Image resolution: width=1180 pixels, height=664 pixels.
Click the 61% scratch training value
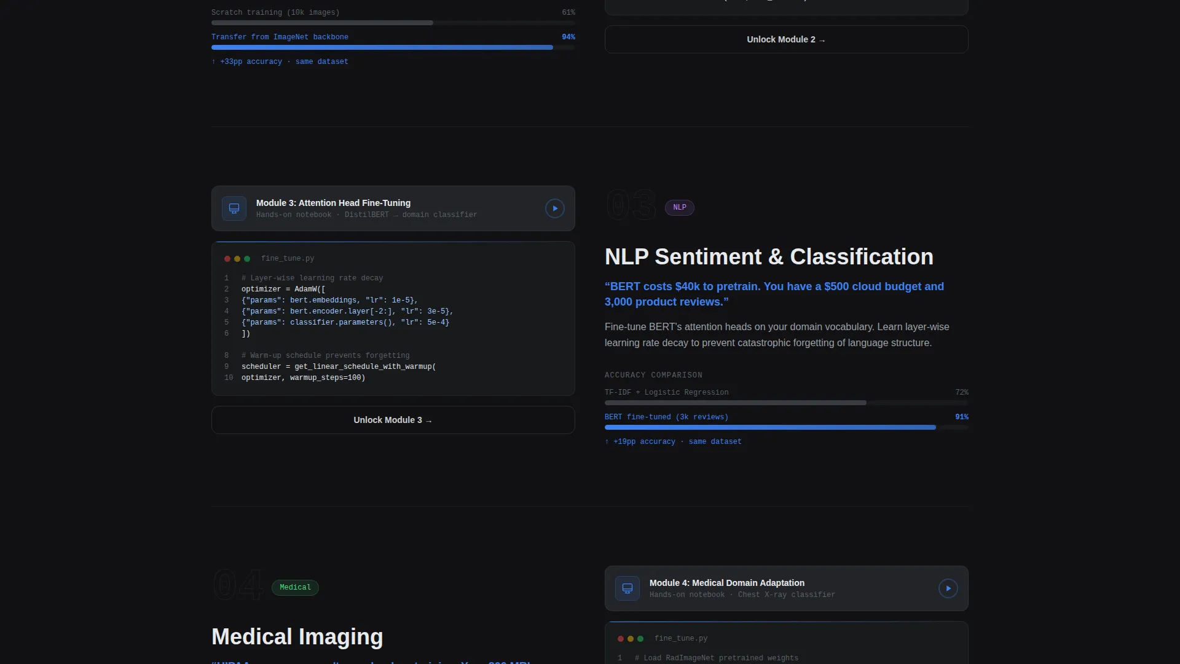point(568,13)
